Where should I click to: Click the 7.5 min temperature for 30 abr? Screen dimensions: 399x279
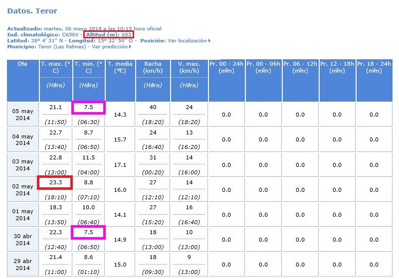tap(89, 232)
